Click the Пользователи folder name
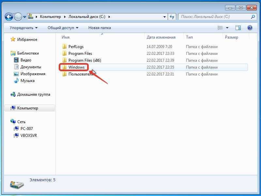This screenshot has height=196, width=261. coord(81,74)
